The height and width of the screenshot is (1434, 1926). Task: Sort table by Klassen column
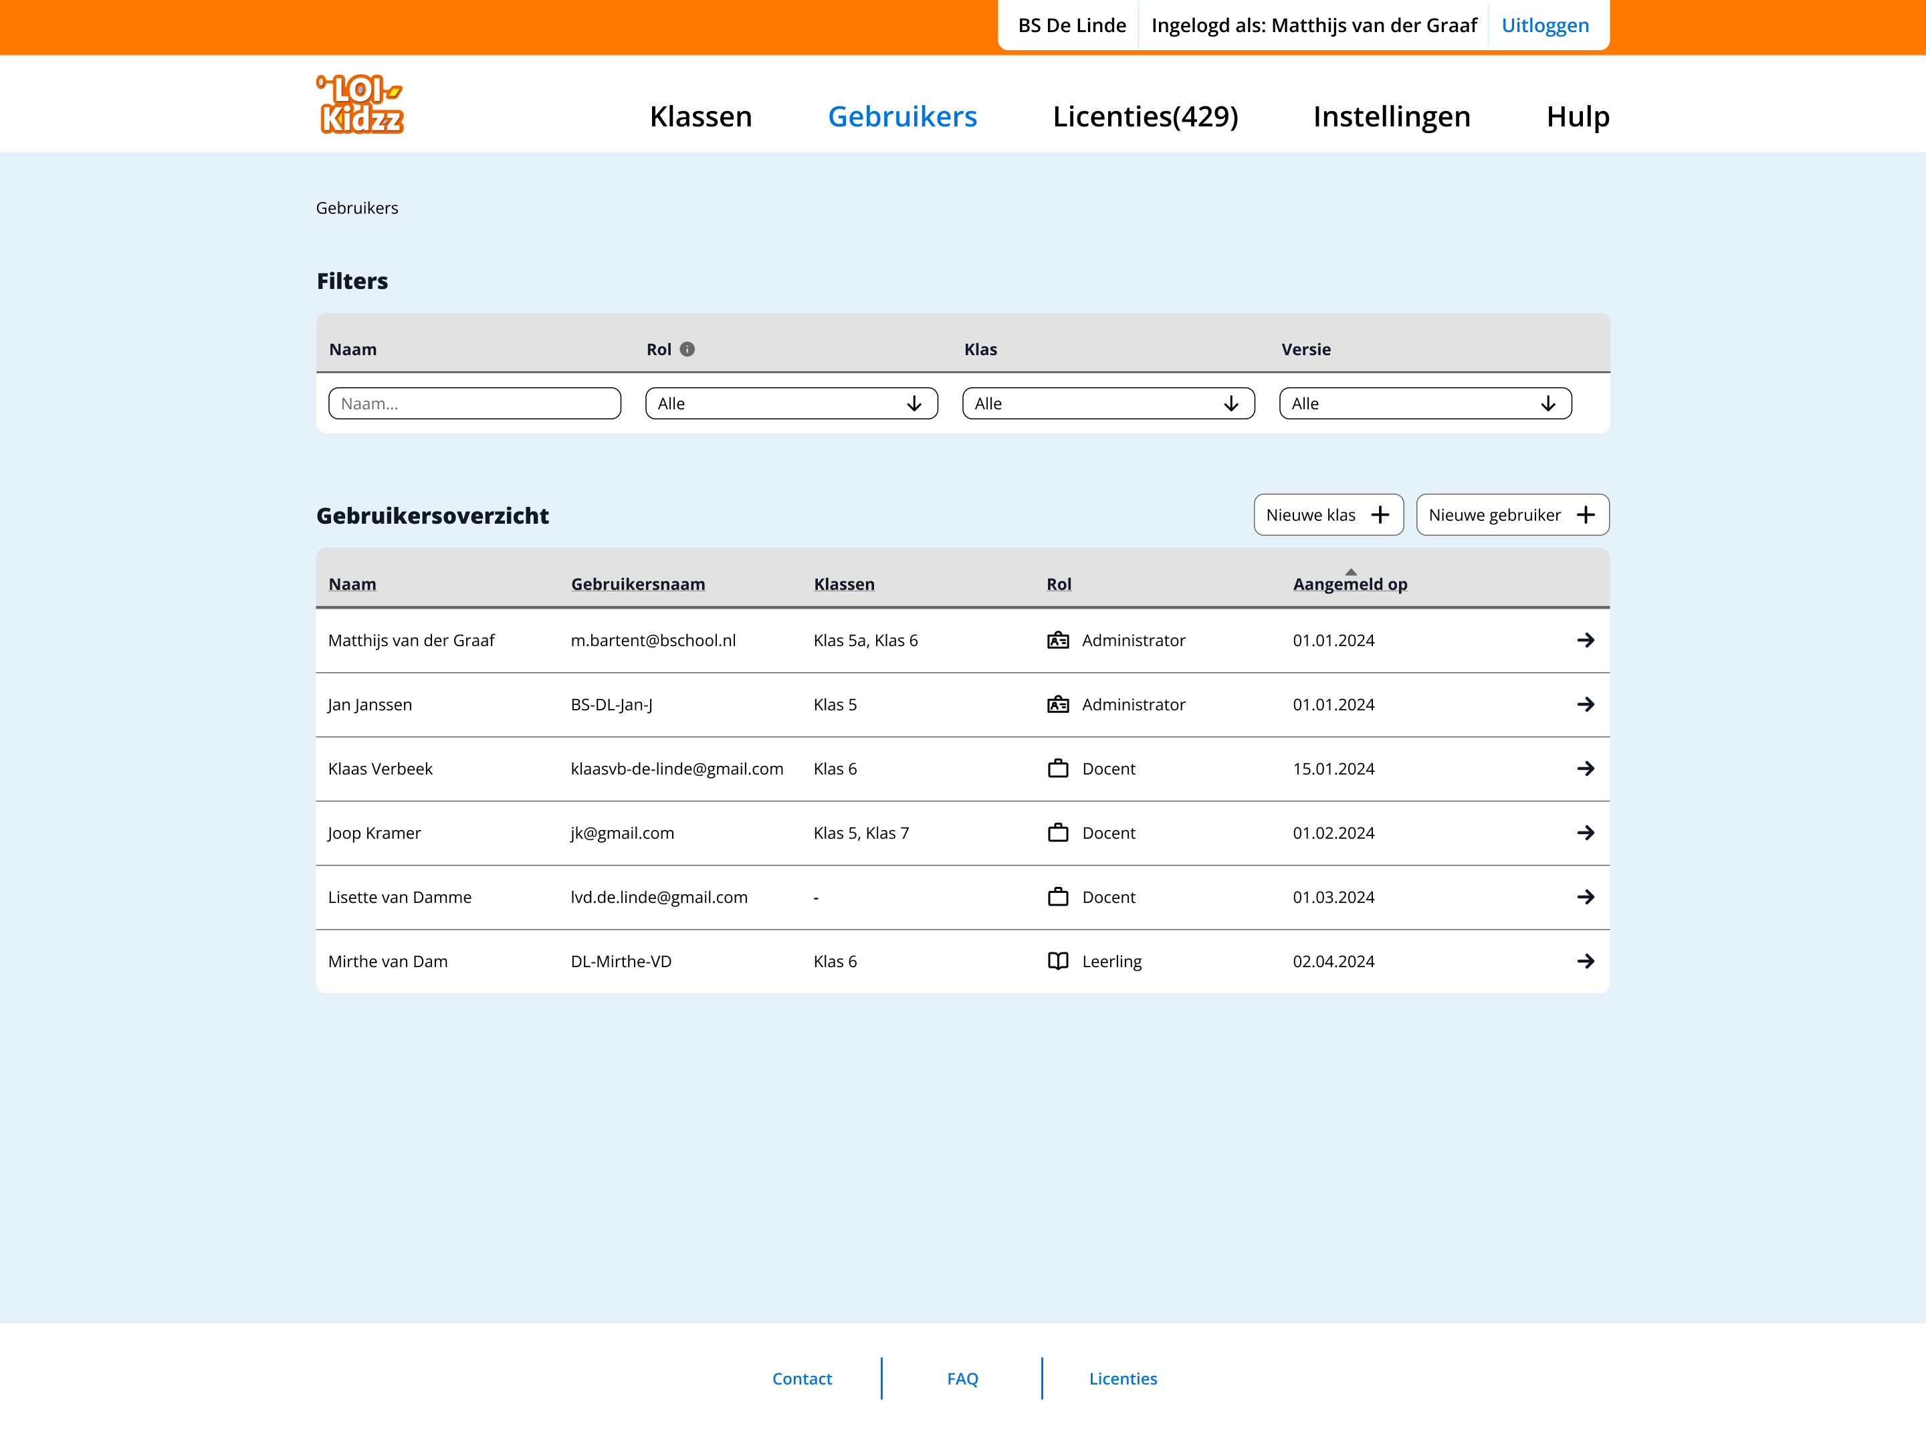[x=844, y=584]
